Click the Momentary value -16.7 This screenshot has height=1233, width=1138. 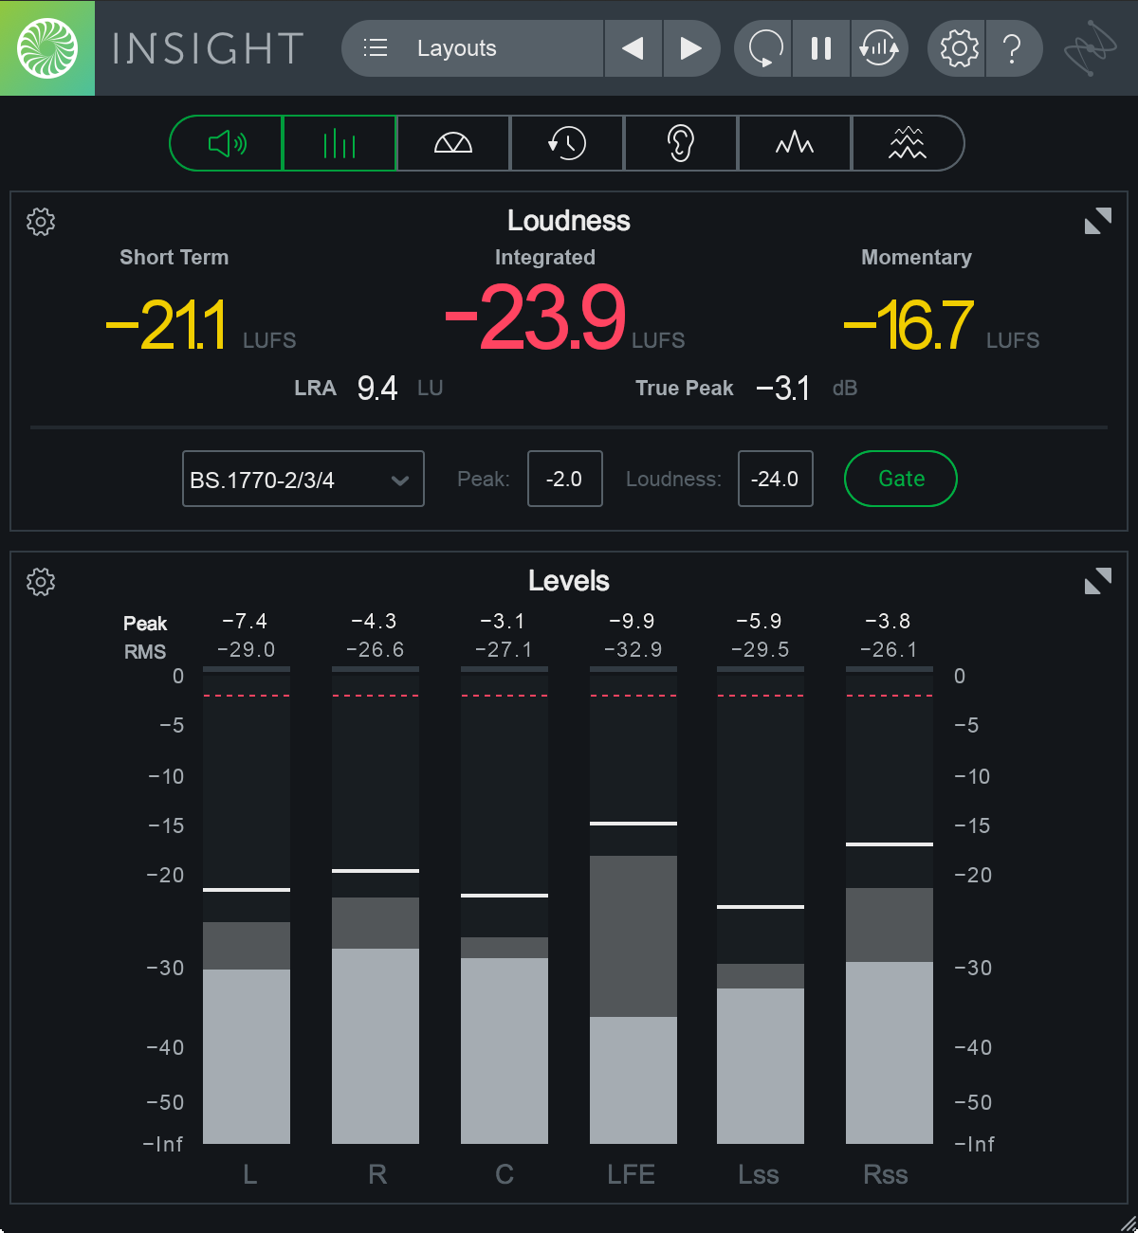(x=909, y=324)
